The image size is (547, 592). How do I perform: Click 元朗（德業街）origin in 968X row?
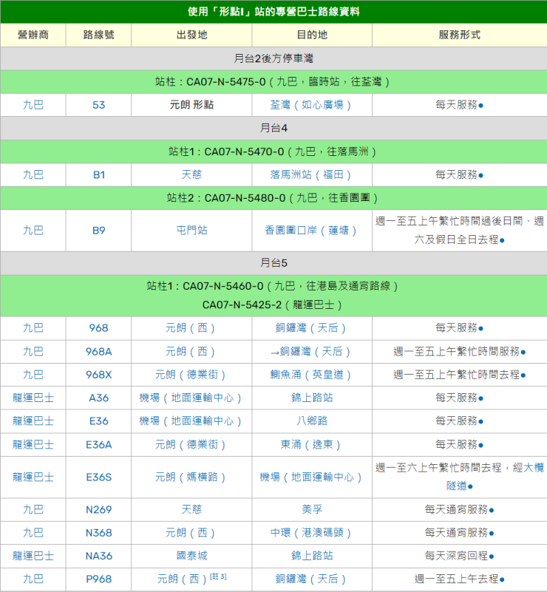tap(191, 375)
